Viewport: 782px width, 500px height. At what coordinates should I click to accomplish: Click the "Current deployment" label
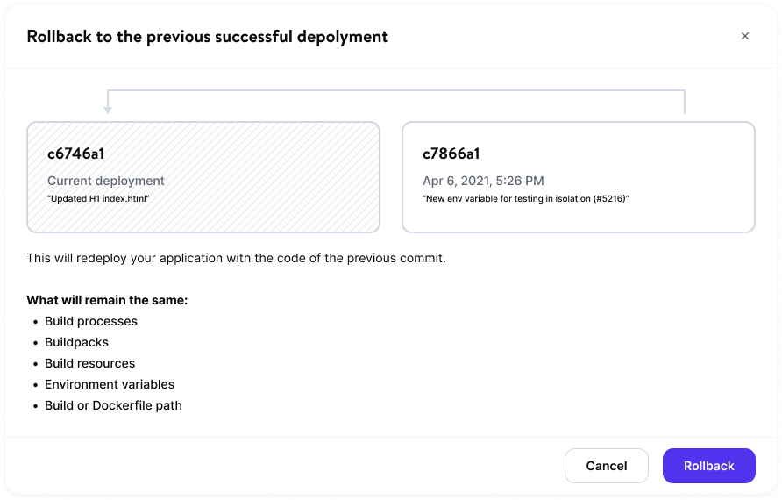click(x=106, y=181)
